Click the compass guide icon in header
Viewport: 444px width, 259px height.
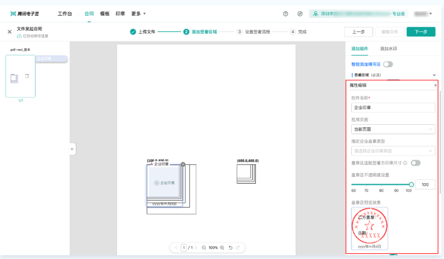tap(300, 14)
